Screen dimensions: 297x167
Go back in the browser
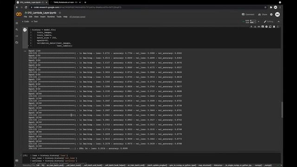coord(17,7)
